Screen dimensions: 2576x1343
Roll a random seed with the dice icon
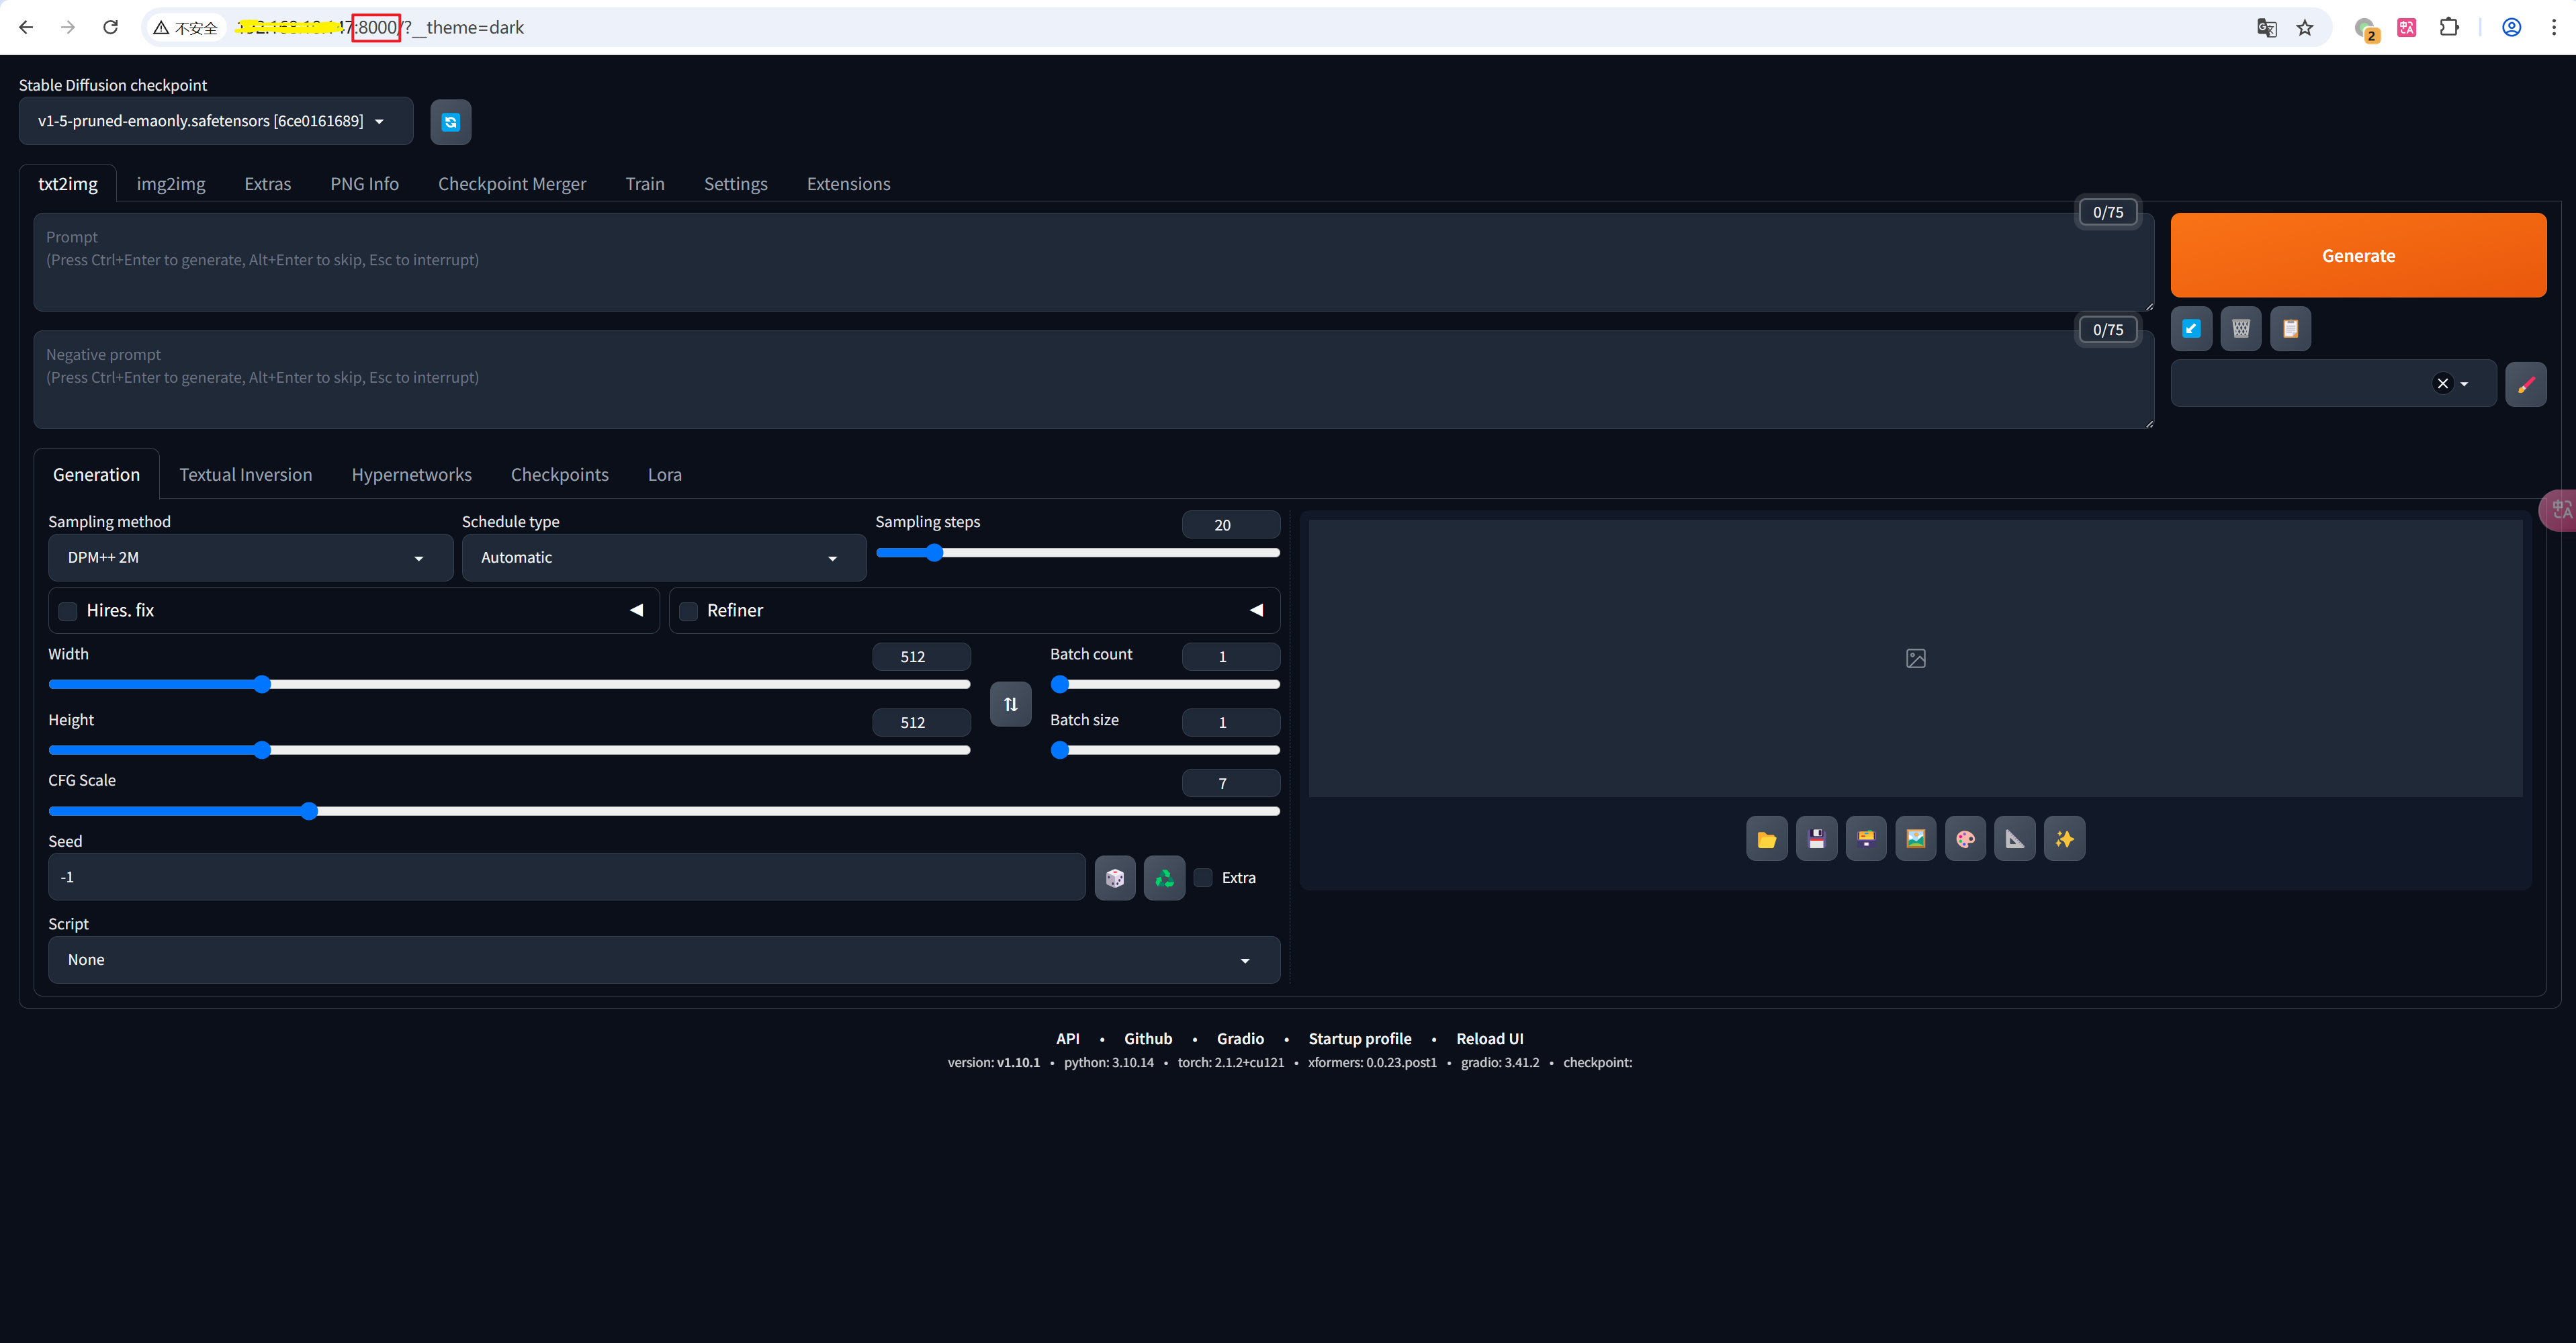pyautogui.click(x=1115, y=877)
